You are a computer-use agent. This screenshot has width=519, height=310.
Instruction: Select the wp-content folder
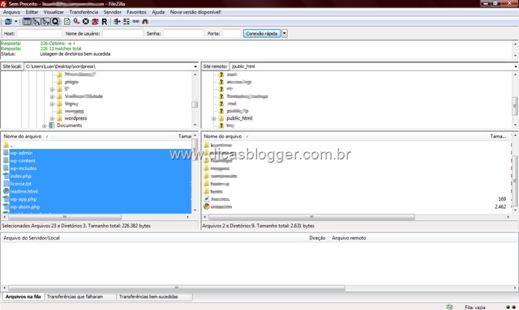click(23, 160)
